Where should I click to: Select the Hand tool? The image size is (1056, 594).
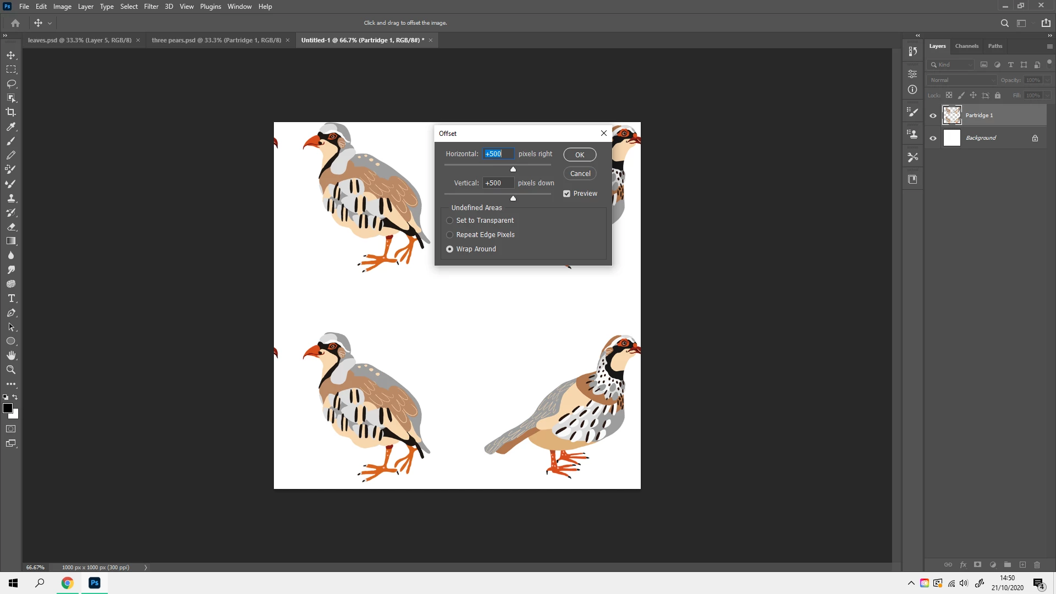(11, 355)
